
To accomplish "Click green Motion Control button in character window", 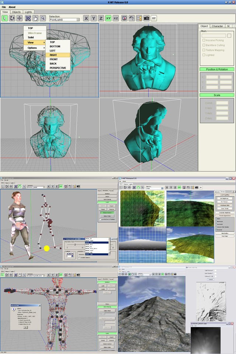I will (x=107, y=213).
